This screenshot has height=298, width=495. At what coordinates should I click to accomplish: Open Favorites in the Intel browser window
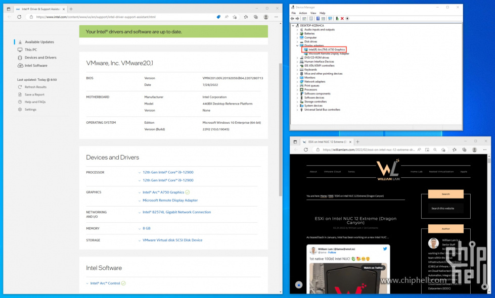pyautogui.click(x=246, y=17)
